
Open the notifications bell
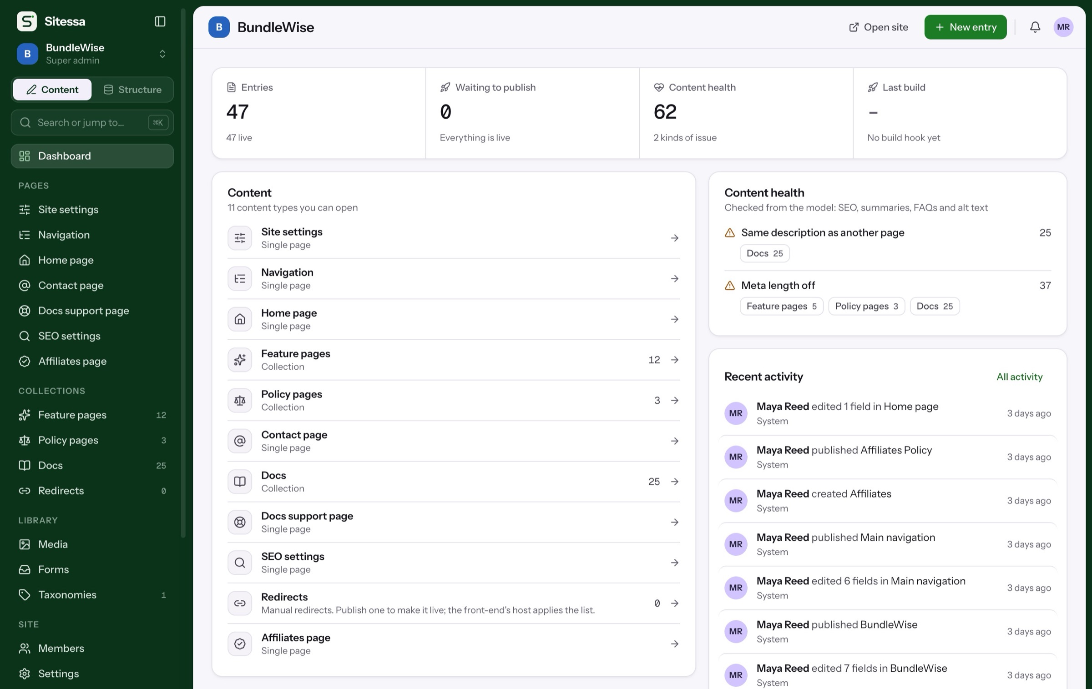(x=1035, y=27)
